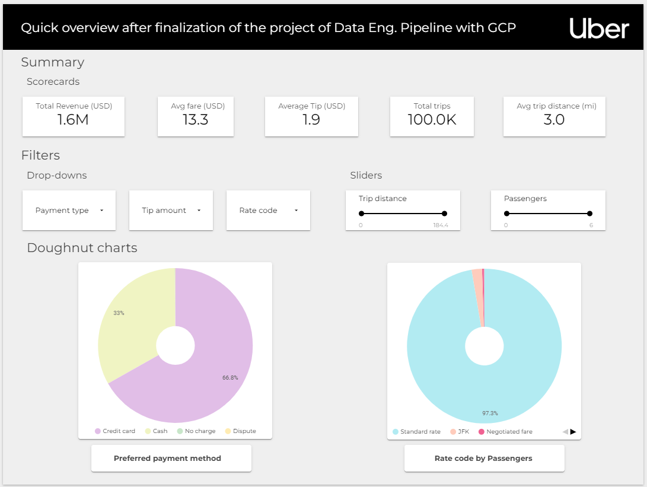Select the Total trips scorecard

[432, 116]
